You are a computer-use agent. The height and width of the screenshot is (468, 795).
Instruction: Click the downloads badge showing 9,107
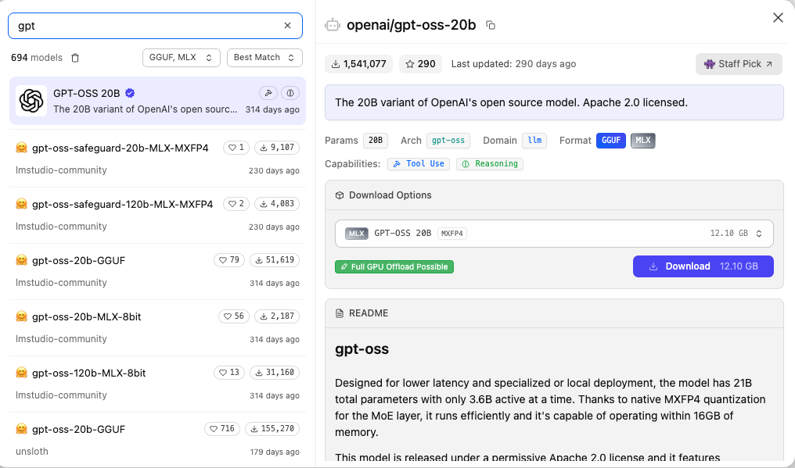coord(277,148)
